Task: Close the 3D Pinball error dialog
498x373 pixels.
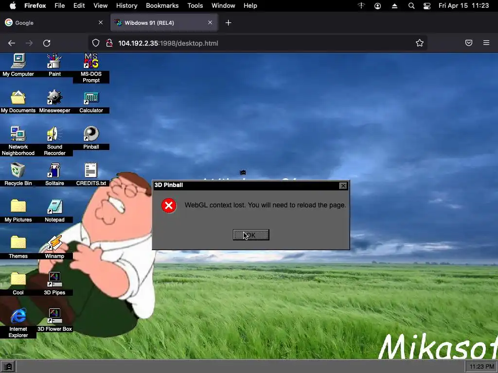Action: [343, 186]
